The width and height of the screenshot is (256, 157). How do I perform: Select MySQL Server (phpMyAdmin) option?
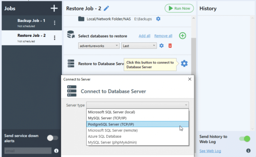pos(137,142)
